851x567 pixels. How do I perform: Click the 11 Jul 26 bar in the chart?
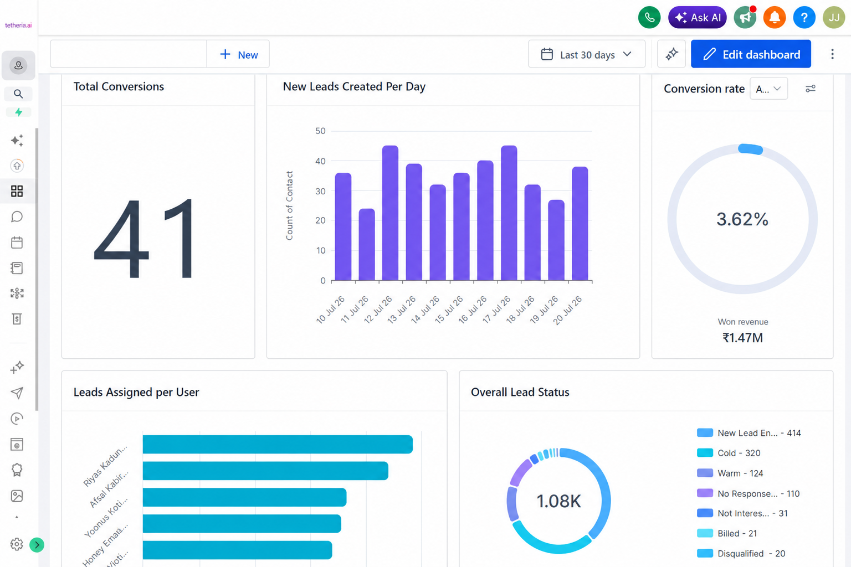click(367, 245)
